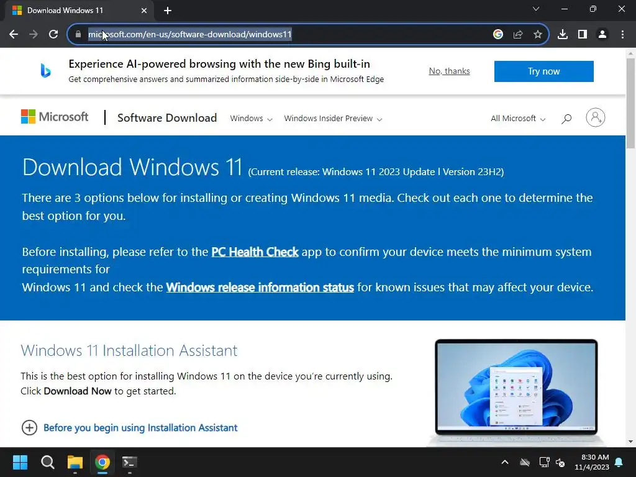Click the Microsoft logo
The image size is (636, 477).
tap(55, 117)
